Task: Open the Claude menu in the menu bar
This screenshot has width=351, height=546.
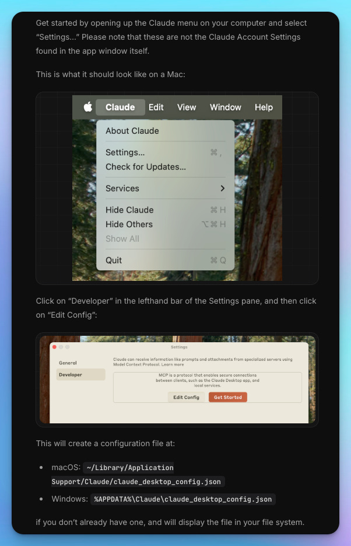Action: coord(120,107)
